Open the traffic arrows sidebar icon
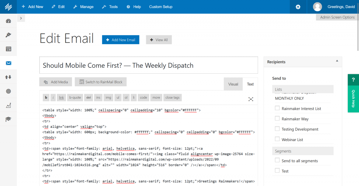Viewport: 359px width, 186px height. click(8, 77)
